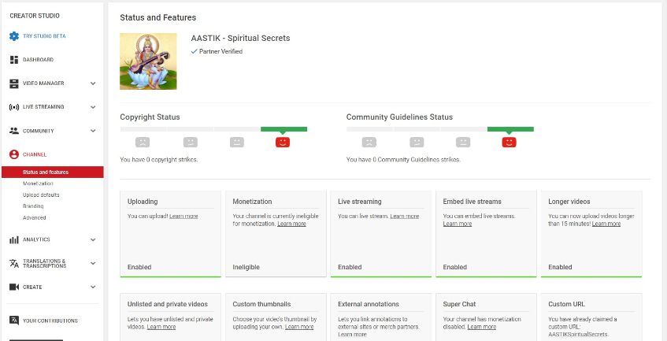Click the Dashboard grid icon
Image resolution: width=667 pixels, height=341 pixels.
click(x=14, y=60)
